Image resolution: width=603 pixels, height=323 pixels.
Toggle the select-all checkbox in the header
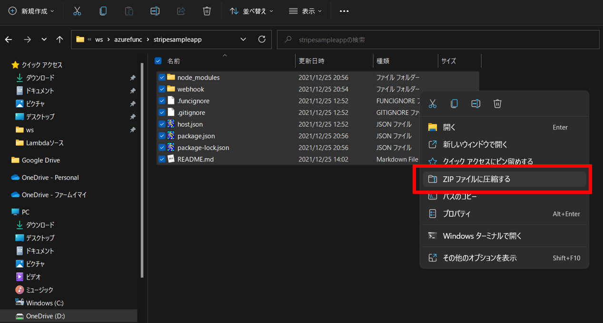[x=158, y=61]
